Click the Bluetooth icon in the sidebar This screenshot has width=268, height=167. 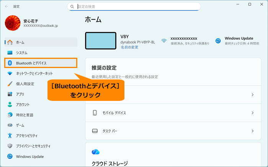point(10,63)
